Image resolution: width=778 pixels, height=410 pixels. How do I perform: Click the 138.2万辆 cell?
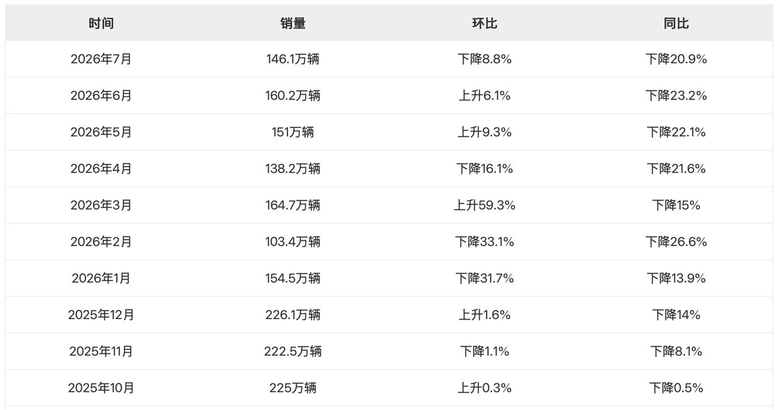click(x=293, y=169)
